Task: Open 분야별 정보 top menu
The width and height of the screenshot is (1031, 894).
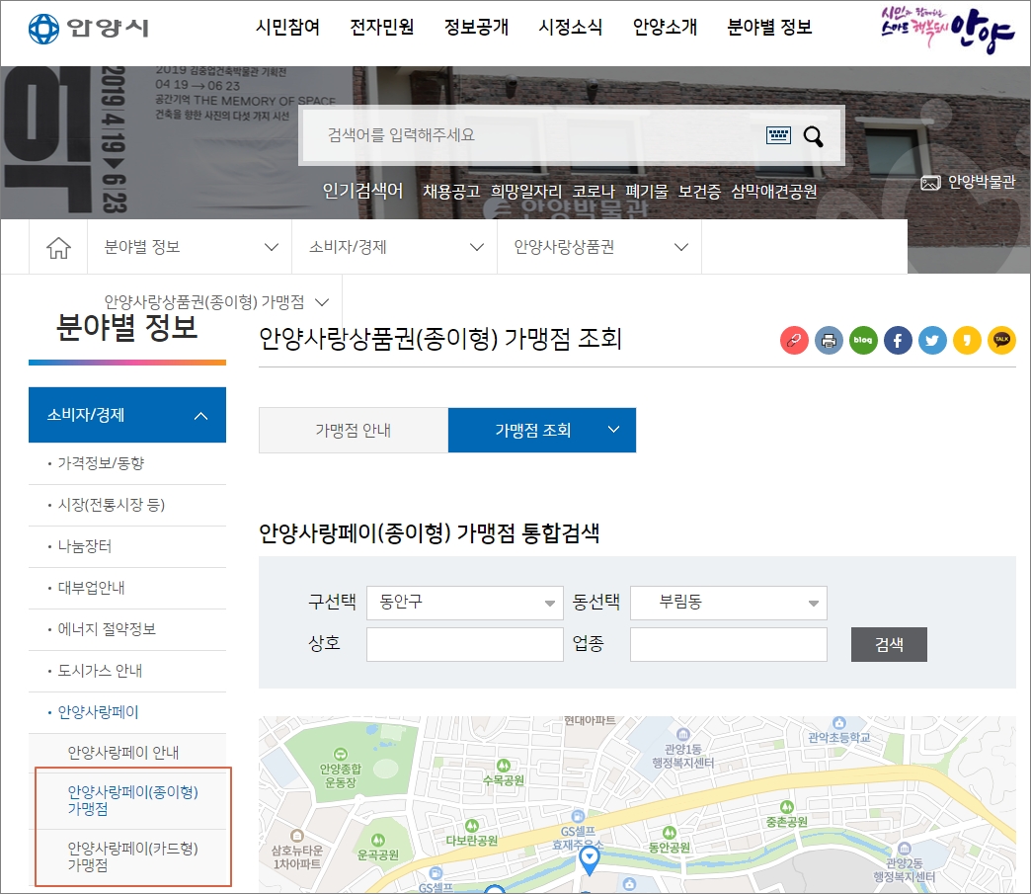Action: coord(769,27)
